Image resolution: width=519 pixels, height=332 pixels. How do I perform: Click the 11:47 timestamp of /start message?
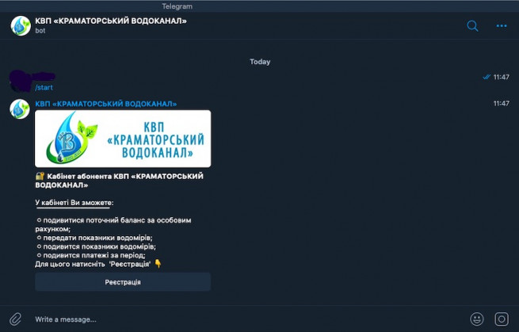pos(501,77)
